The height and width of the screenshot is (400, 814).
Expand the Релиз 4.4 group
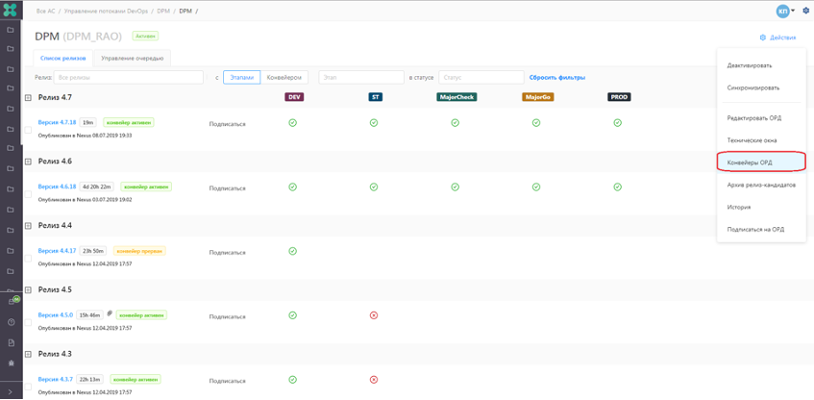click(x=28, y=226)
